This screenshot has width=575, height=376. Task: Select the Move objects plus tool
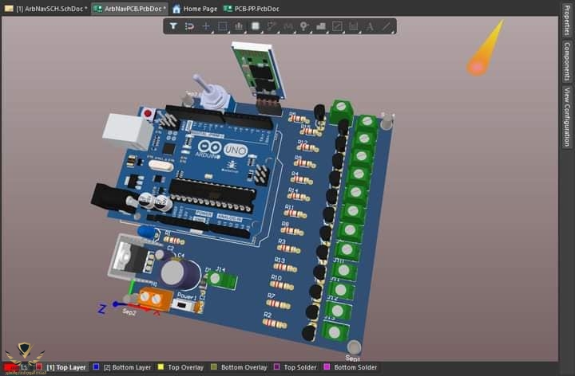coord(206,26)
